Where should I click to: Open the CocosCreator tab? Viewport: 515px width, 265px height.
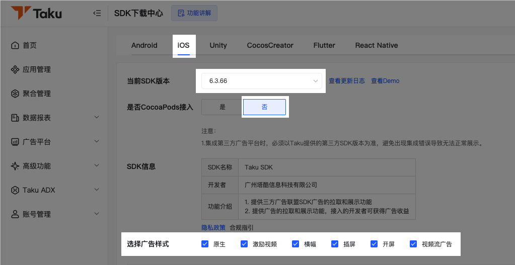(x=270, y=45)
